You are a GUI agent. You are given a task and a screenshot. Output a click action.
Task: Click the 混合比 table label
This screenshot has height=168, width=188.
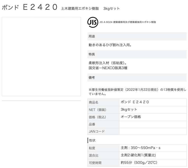coord(103,156)
